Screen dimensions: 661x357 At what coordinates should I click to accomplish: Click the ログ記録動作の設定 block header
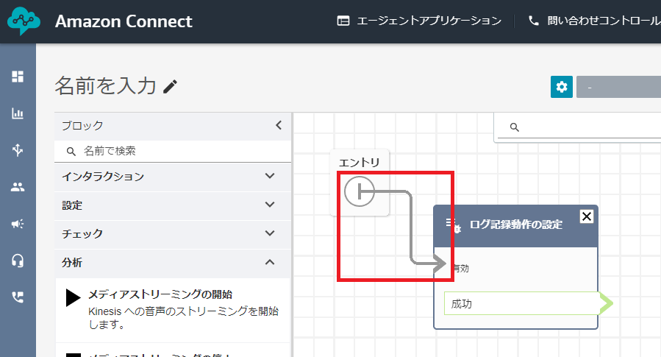pos(515,226)
